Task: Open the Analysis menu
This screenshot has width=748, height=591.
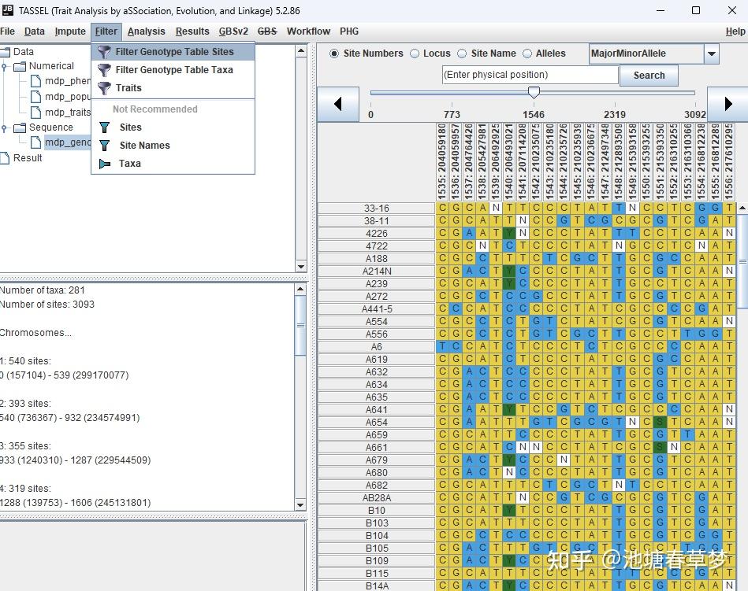Action: coord(146,31)
